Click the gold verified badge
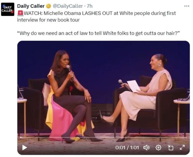 click(49, 6)
